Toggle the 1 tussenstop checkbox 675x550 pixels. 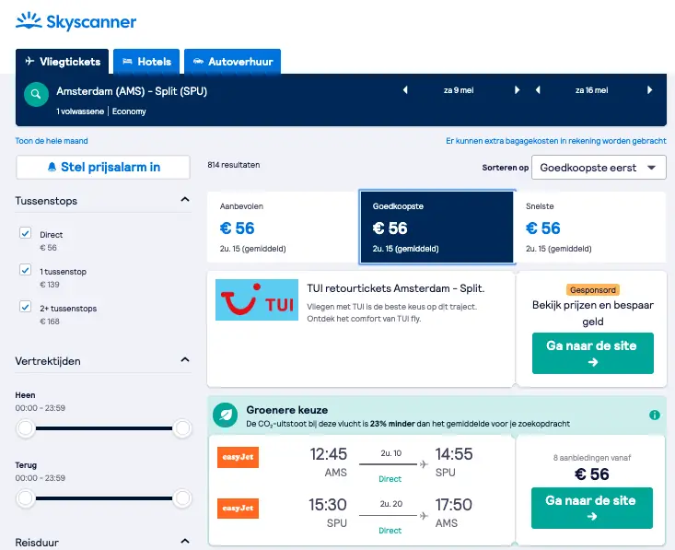coord(26,270)
